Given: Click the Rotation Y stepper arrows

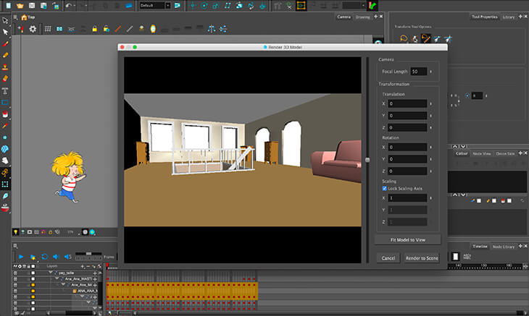Looking at the screenshot, I should pos(431,159).
